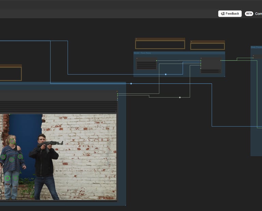Click blue reroute dot above the image node
Viewport: 262px width, 211px height.
(x=131, y=84)
